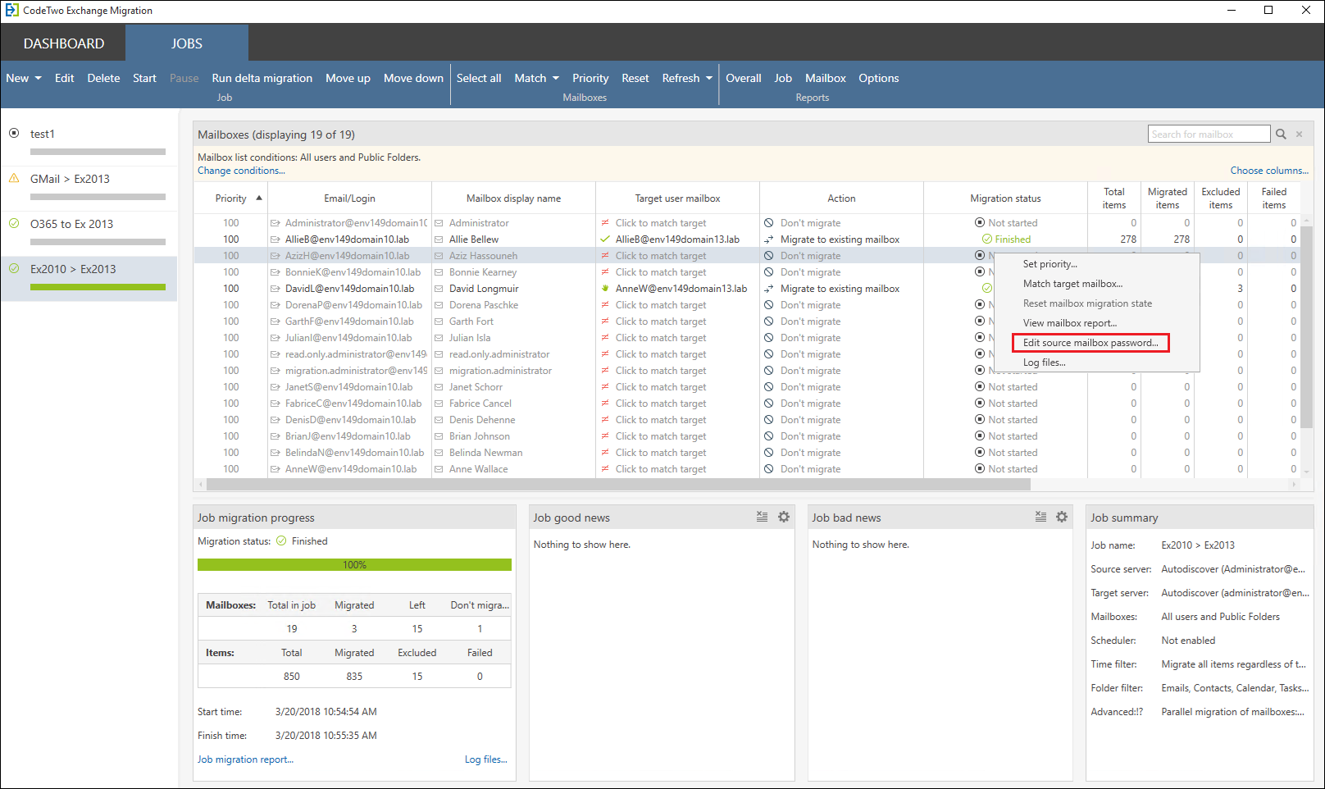Focus the Search for mailbox field
This screenshot has width=1325, height=789.
pyautogui.click(x=1209, y=135)
